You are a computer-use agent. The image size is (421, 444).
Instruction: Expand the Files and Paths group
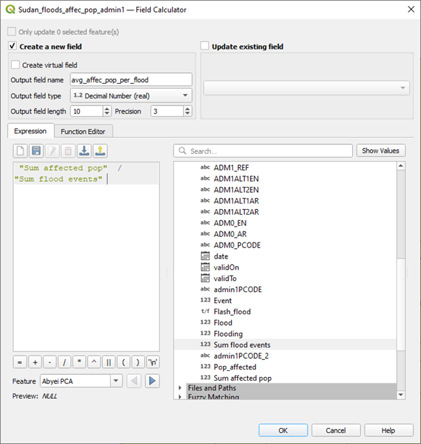[x=181, y=388]
